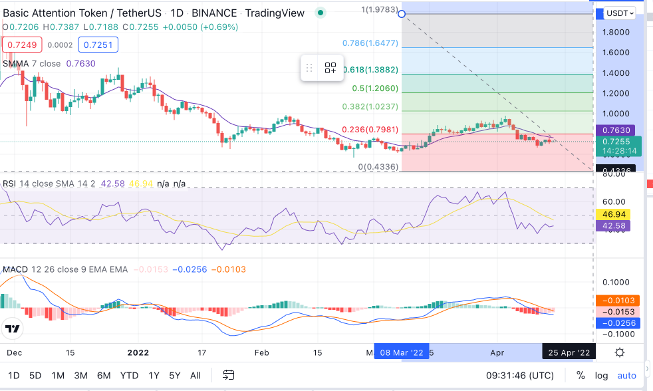Open the USDT currency dropdown
Image resolution: width=653 pixels, height=391 pixels.
tap(620, 13)
